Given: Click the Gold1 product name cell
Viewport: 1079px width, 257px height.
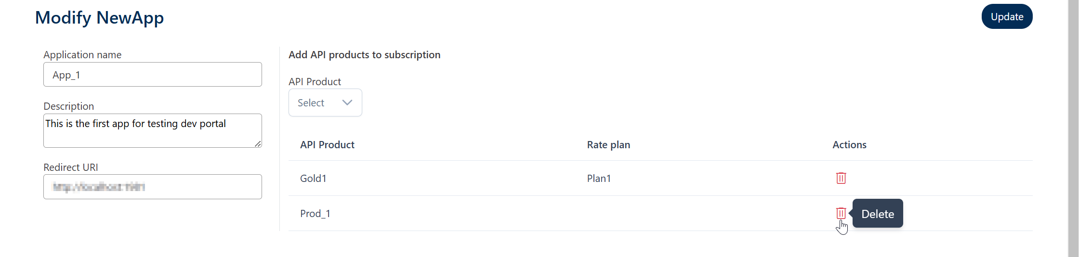Looking at the screenshot, I should [x=313, y=178].
